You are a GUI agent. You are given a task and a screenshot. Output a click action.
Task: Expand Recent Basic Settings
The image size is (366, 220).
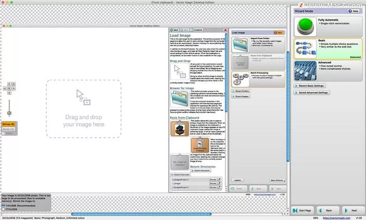click(x=310, y=86)
